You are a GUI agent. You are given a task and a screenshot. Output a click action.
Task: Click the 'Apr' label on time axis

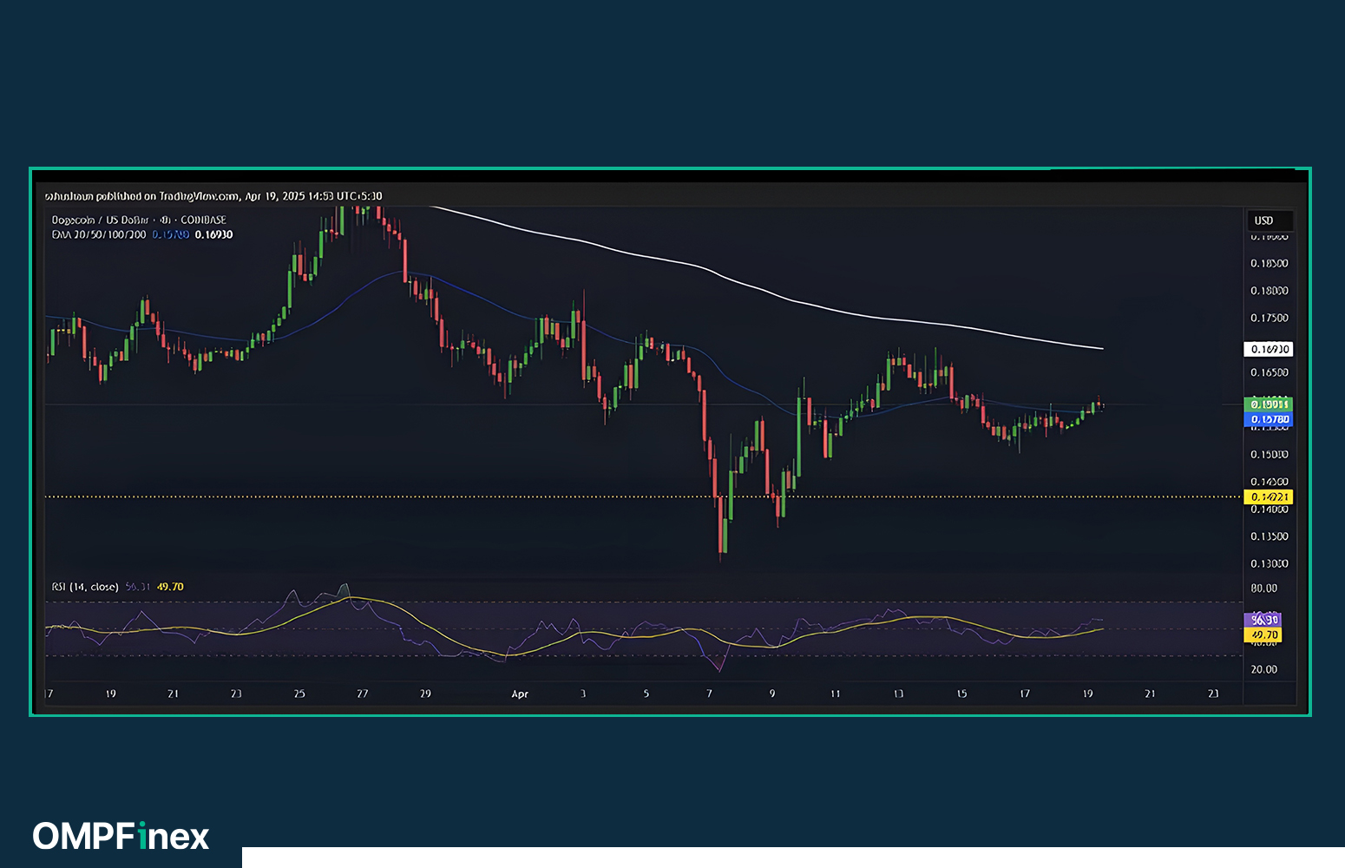pos(520,694)
